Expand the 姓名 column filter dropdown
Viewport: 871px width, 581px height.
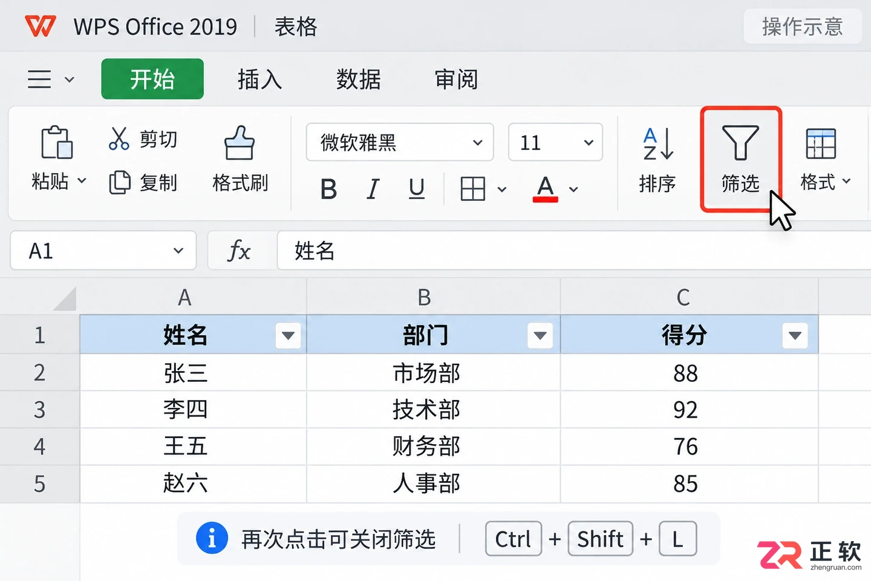click(288, 335)
